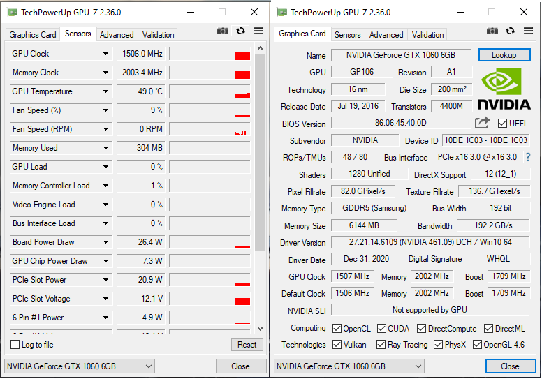
Task: Click the 26.4 W board power value
Action: pyautogui.click(x=140, y=242)
